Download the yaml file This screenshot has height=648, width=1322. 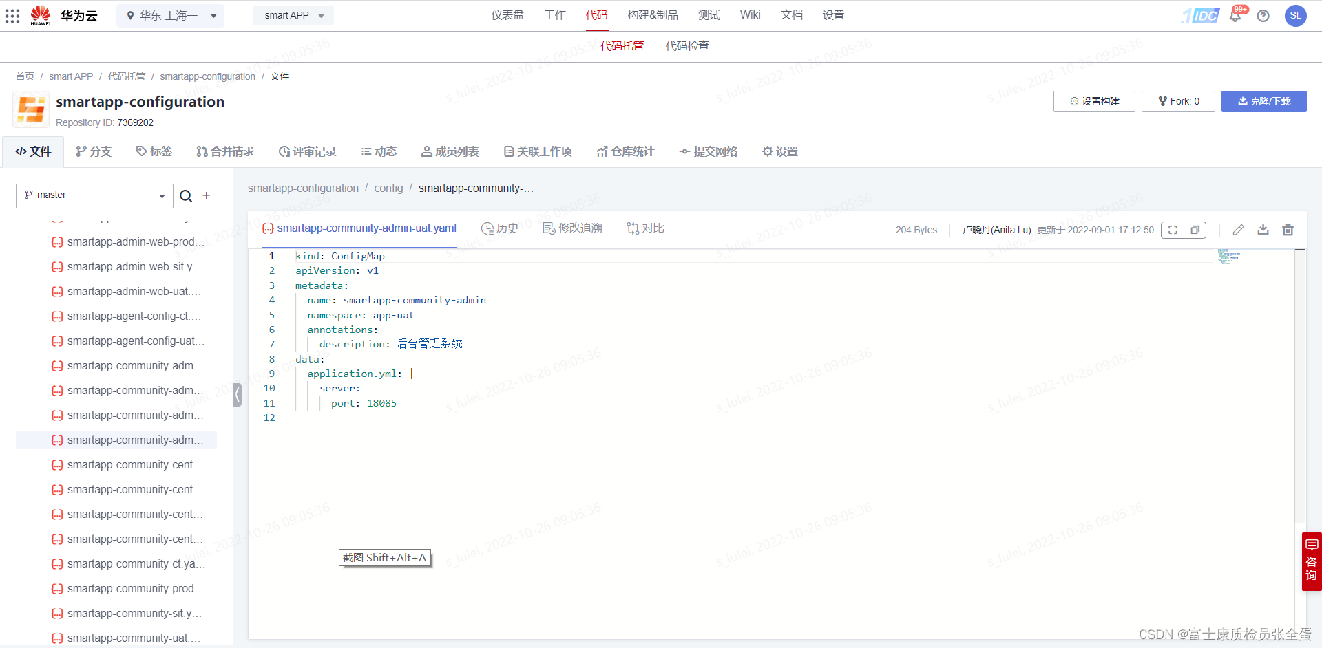(1263, 230)
